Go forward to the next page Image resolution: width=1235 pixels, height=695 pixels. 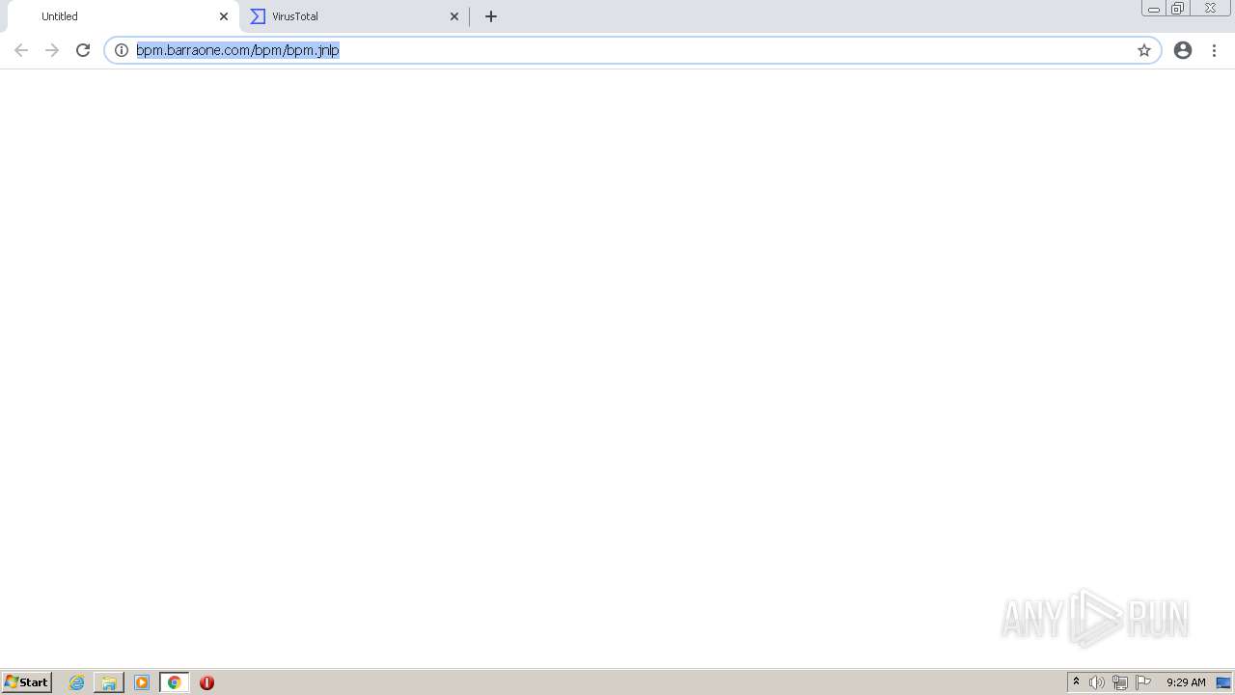52,50
